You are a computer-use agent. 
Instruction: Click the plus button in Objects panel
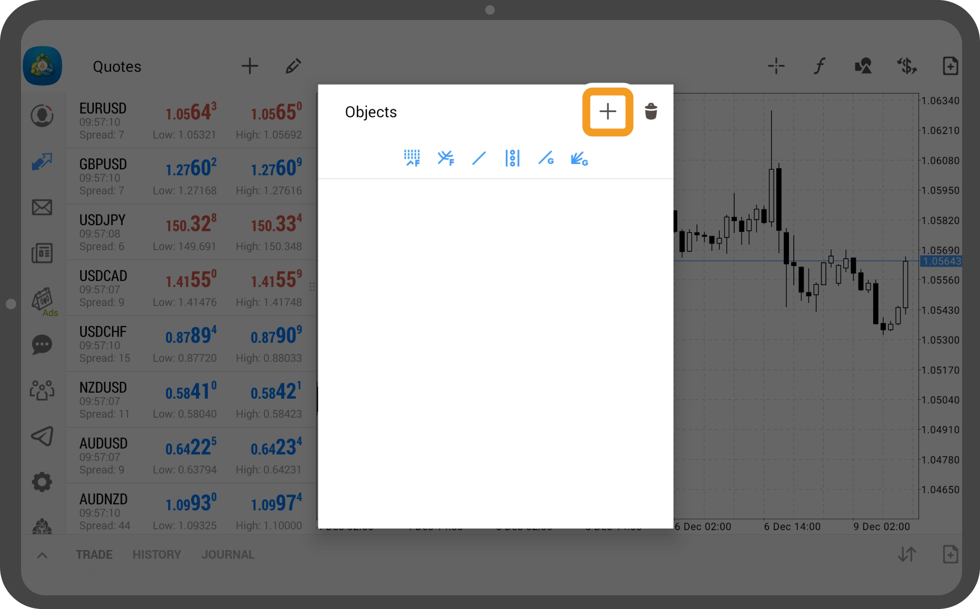(x=607, y=111)
